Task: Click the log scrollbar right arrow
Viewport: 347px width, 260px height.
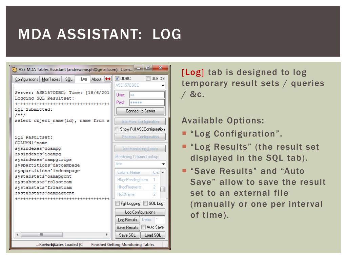Action: [107, 235]
